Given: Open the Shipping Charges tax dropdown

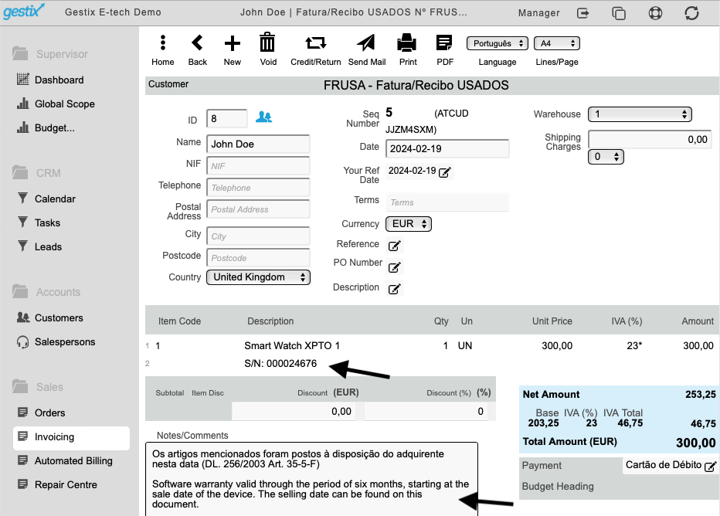Looking at the screenshot, I should tap(606, 157).
